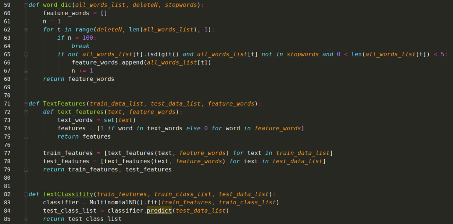Viewport: 453px width, 224px height.
Task: Click line number 63 in the gutter
Action: point(7,38)
